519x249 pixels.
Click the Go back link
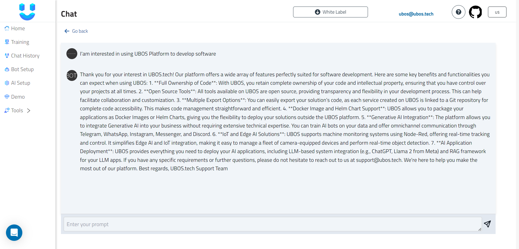[76, 31]
